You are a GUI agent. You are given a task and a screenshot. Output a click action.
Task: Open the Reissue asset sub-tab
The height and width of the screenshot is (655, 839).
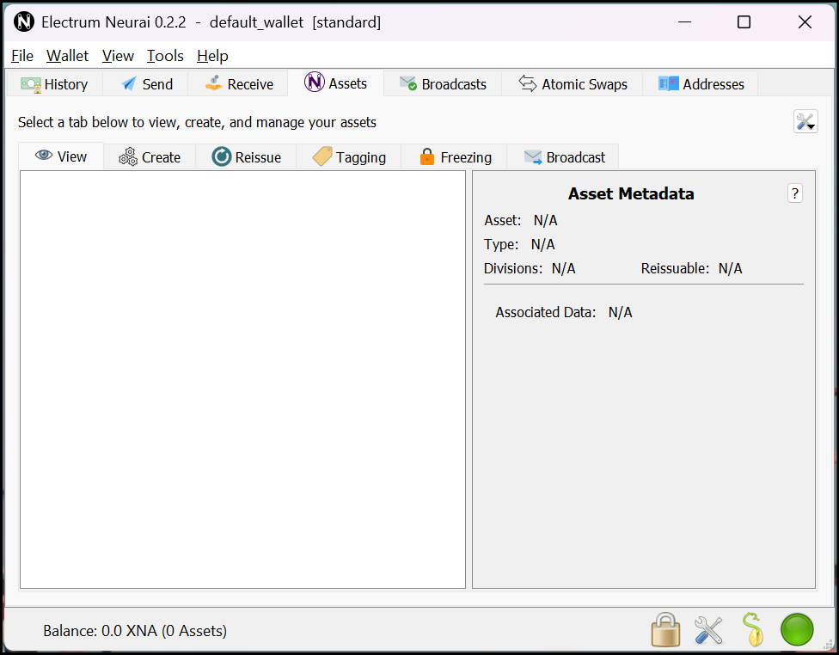pos(246,157)
